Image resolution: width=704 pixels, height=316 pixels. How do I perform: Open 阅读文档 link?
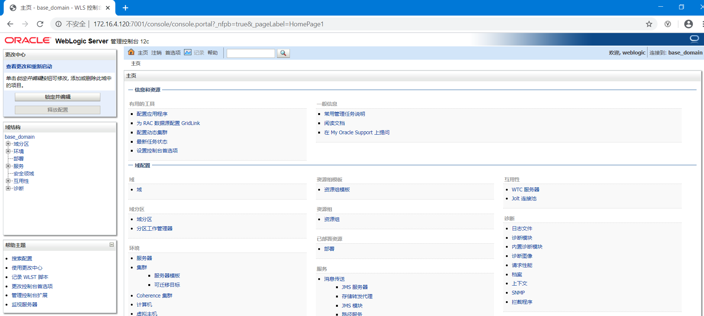click(335, 123)
